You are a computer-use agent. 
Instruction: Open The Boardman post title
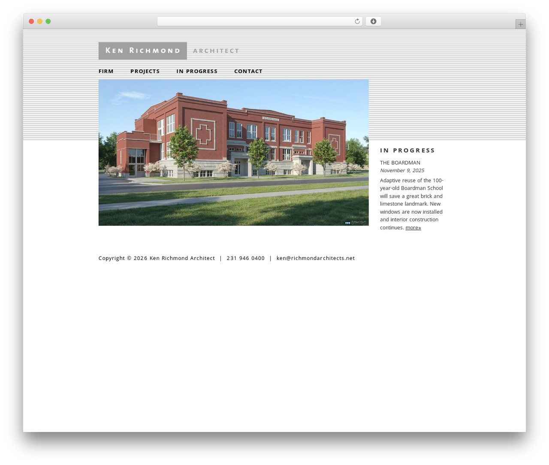(400, 163)
